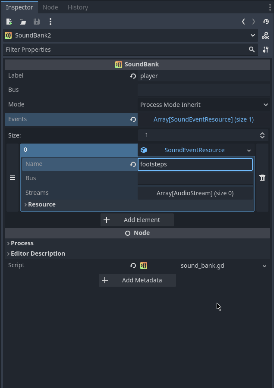Switch to the History tab
The height and width of the screenshot is (388, 274).
78,7
